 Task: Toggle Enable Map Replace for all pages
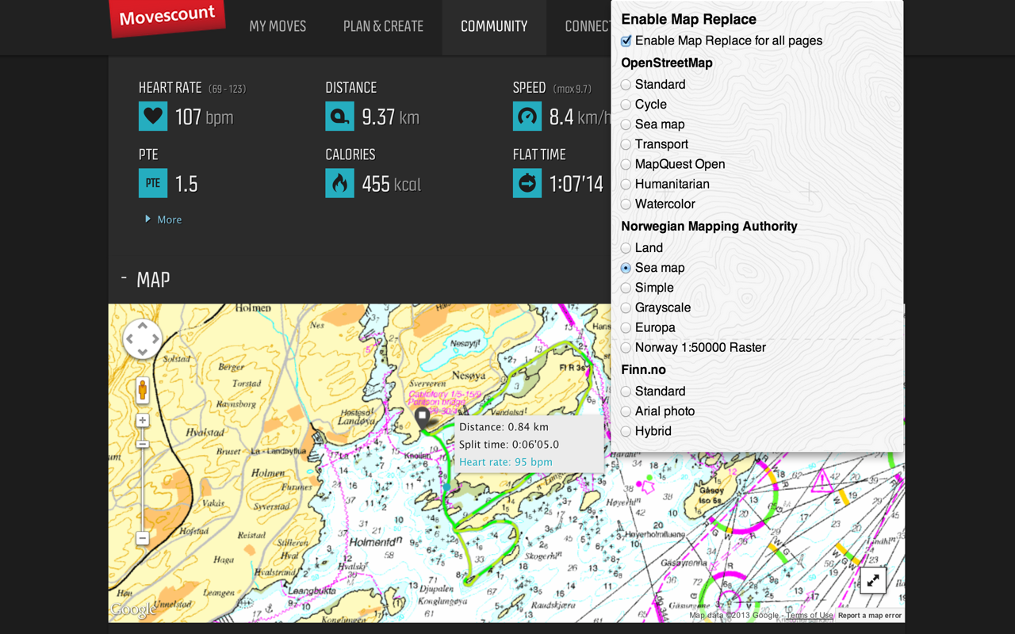(626, 41)
